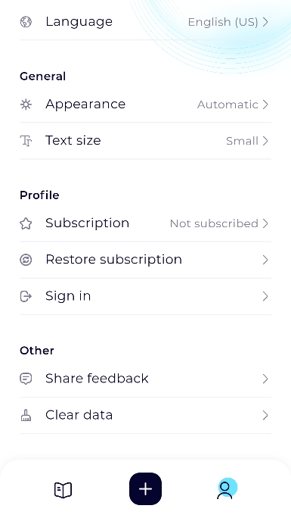Open the book tab in bottom bar
291x518 pixels.
pos(63,489)
